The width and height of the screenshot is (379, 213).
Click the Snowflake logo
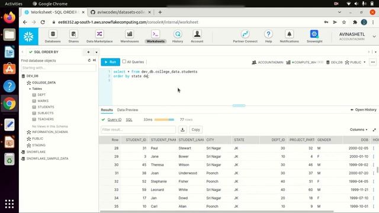point(28,37)
